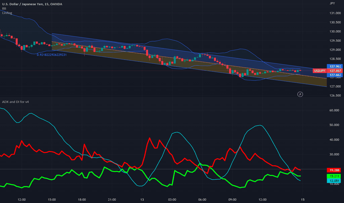344x203 pixels.
Task: Click the 15:00 time axis label
Action: [x=52, y=199]
